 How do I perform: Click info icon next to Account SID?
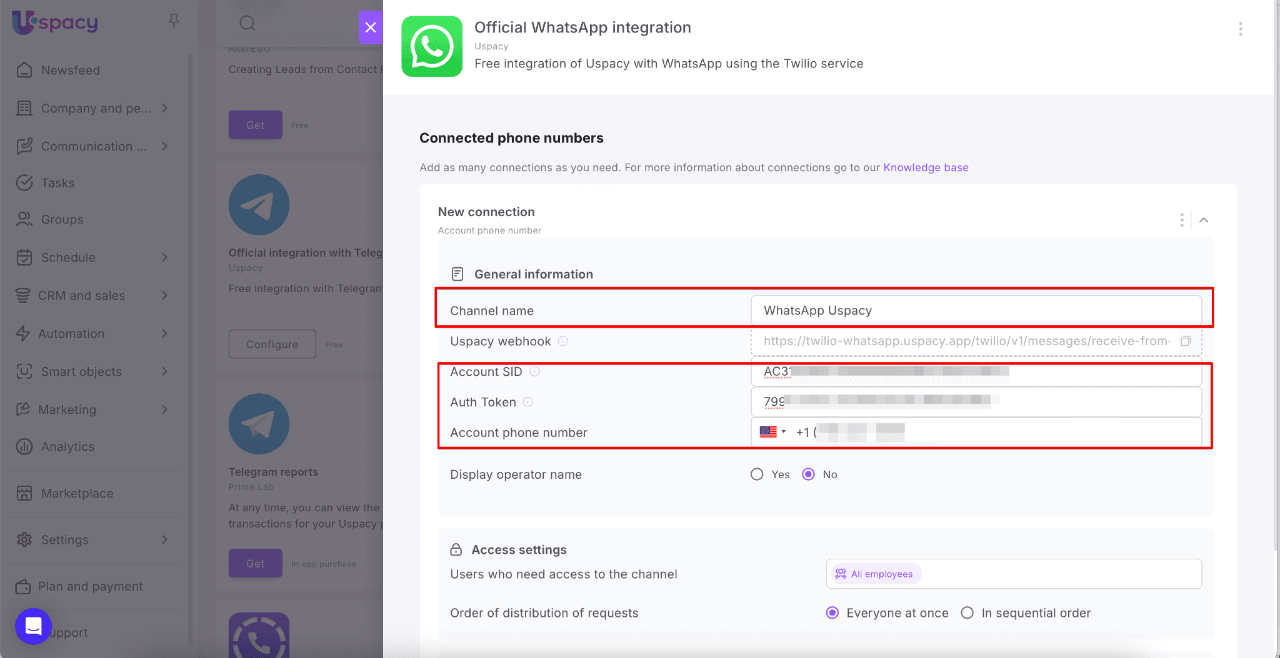pyautogui.click(x=535, y=371)
